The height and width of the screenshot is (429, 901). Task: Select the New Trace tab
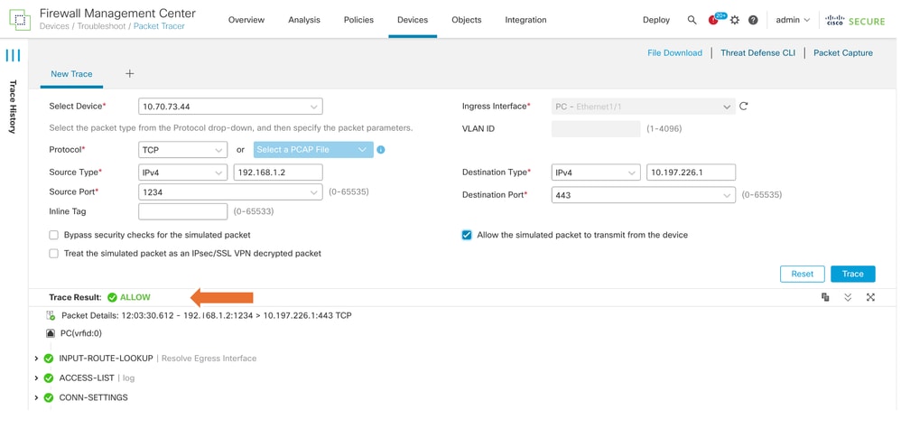pos(71,74)
